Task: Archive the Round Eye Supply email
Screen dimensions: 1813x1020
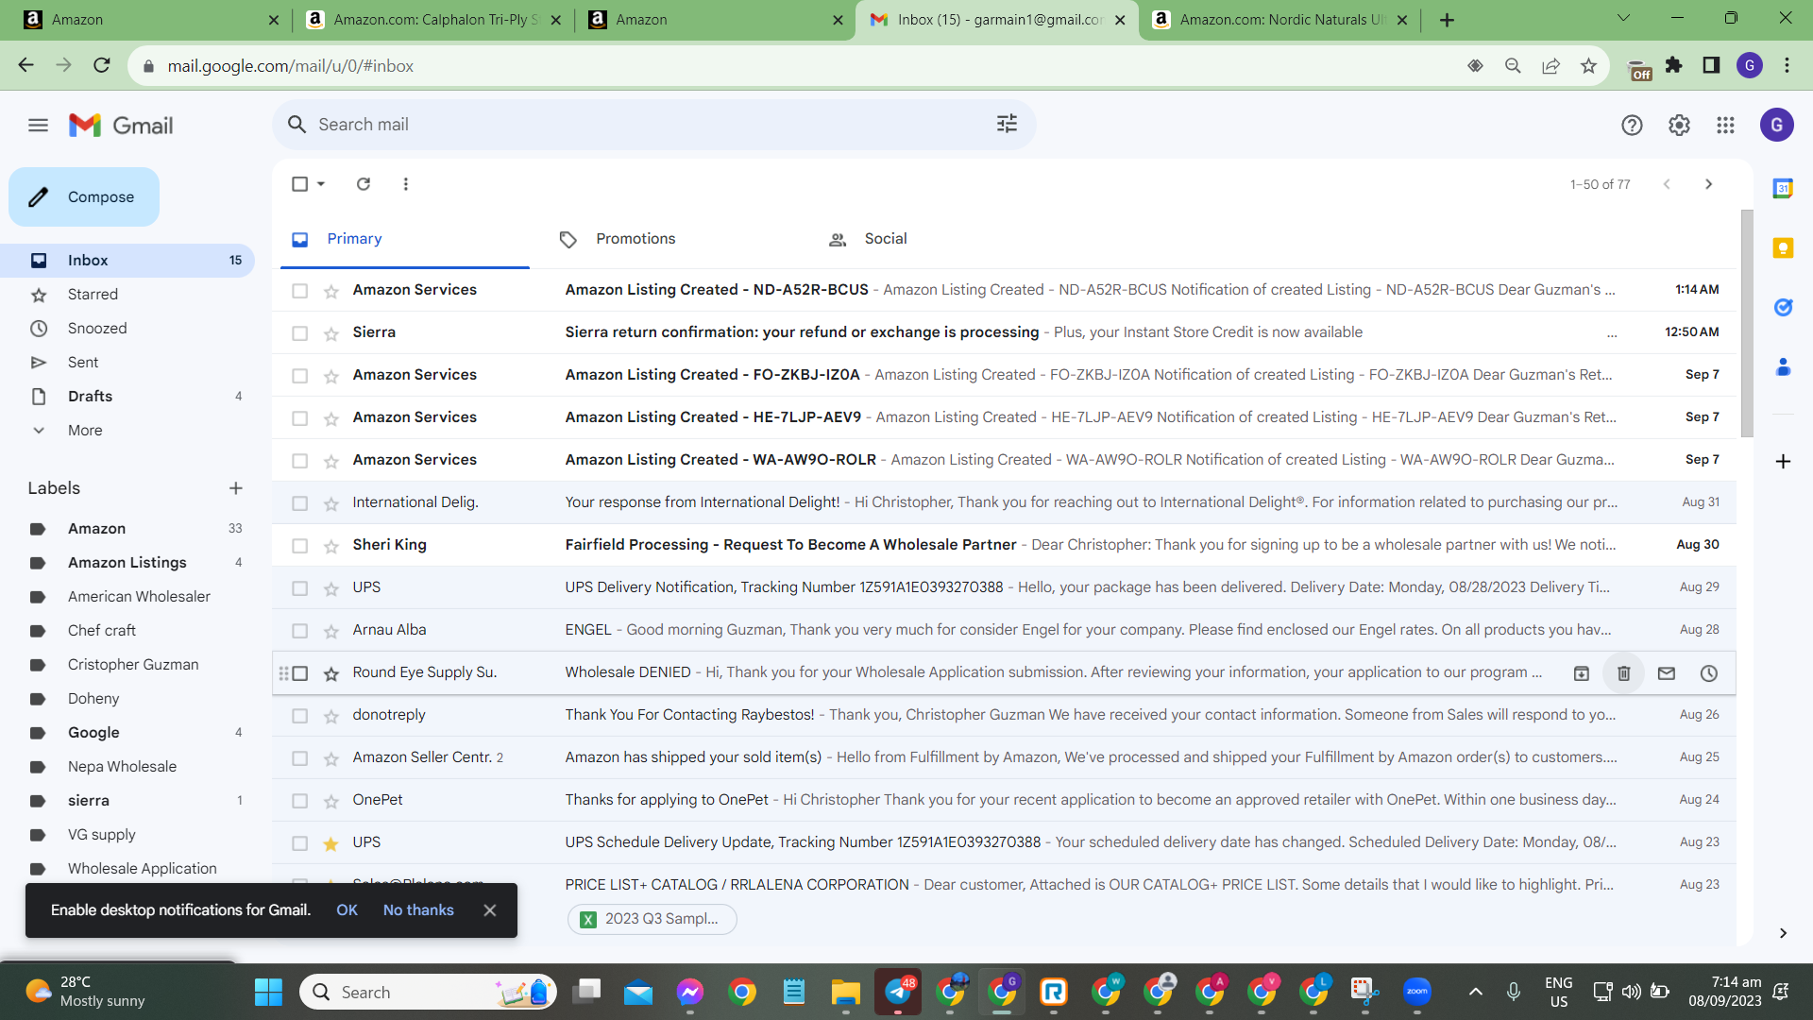Action: (1582, 673)
